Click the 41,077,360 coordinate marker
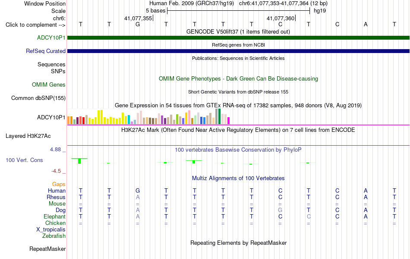This screenshot has width=410, height=259. 281,18
